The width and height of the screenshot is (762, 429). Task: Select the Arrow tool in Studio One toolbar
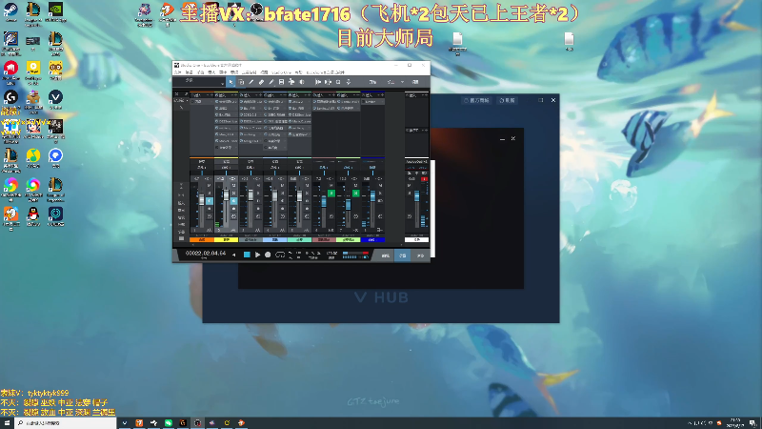point(231,82)
